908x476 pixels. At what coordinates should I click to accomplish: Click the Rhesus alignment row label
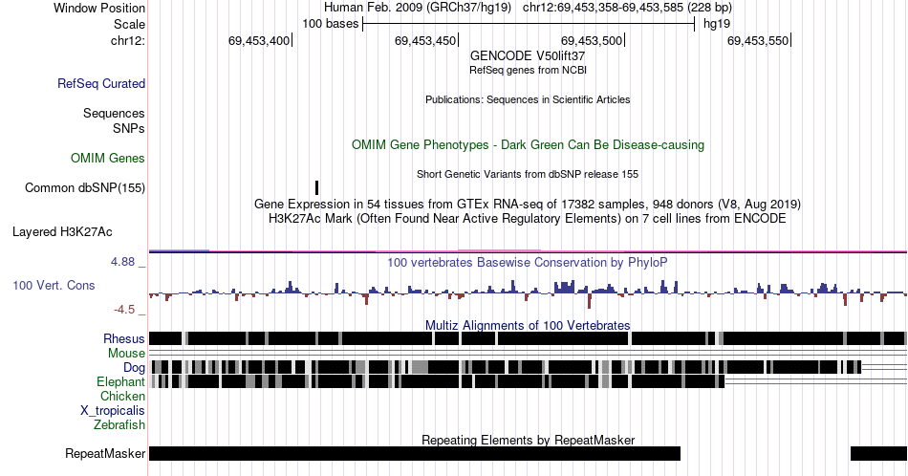click(x=124, y=338)
